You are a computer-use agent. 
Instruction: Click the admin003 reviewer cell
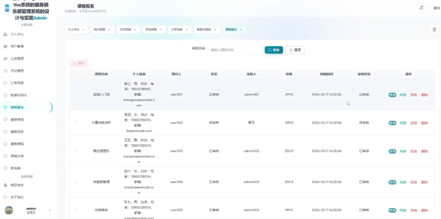pyautogui.click(x=252, y=182)
